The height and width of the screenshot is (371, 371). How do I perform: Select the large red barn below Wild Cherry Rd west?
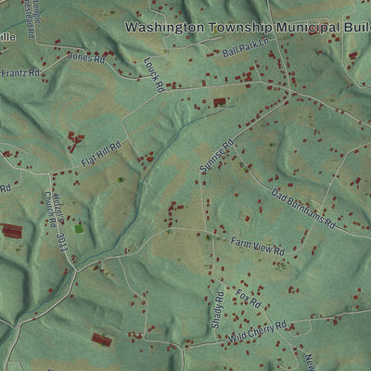click(102, 339)
